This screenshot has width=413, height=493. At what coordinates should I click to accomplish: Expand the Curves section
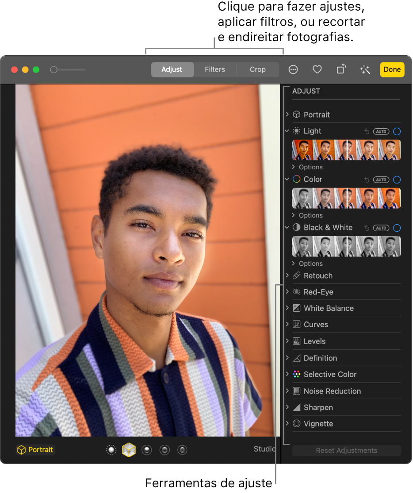287,324
